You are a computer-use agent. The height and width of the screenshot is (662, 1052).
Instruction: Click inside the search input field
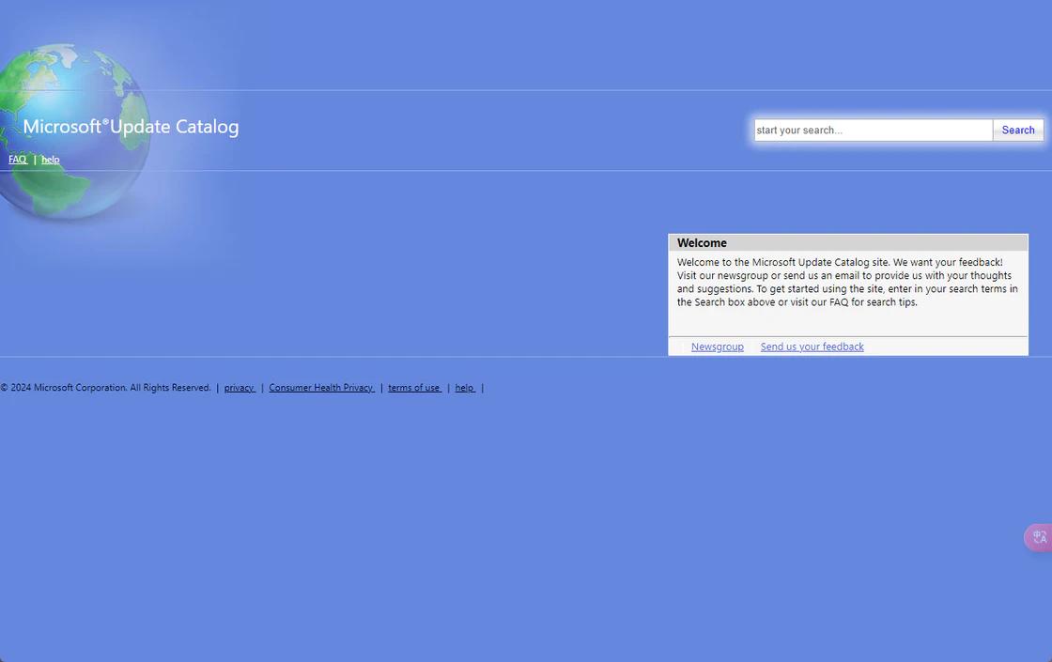(872, 130)
